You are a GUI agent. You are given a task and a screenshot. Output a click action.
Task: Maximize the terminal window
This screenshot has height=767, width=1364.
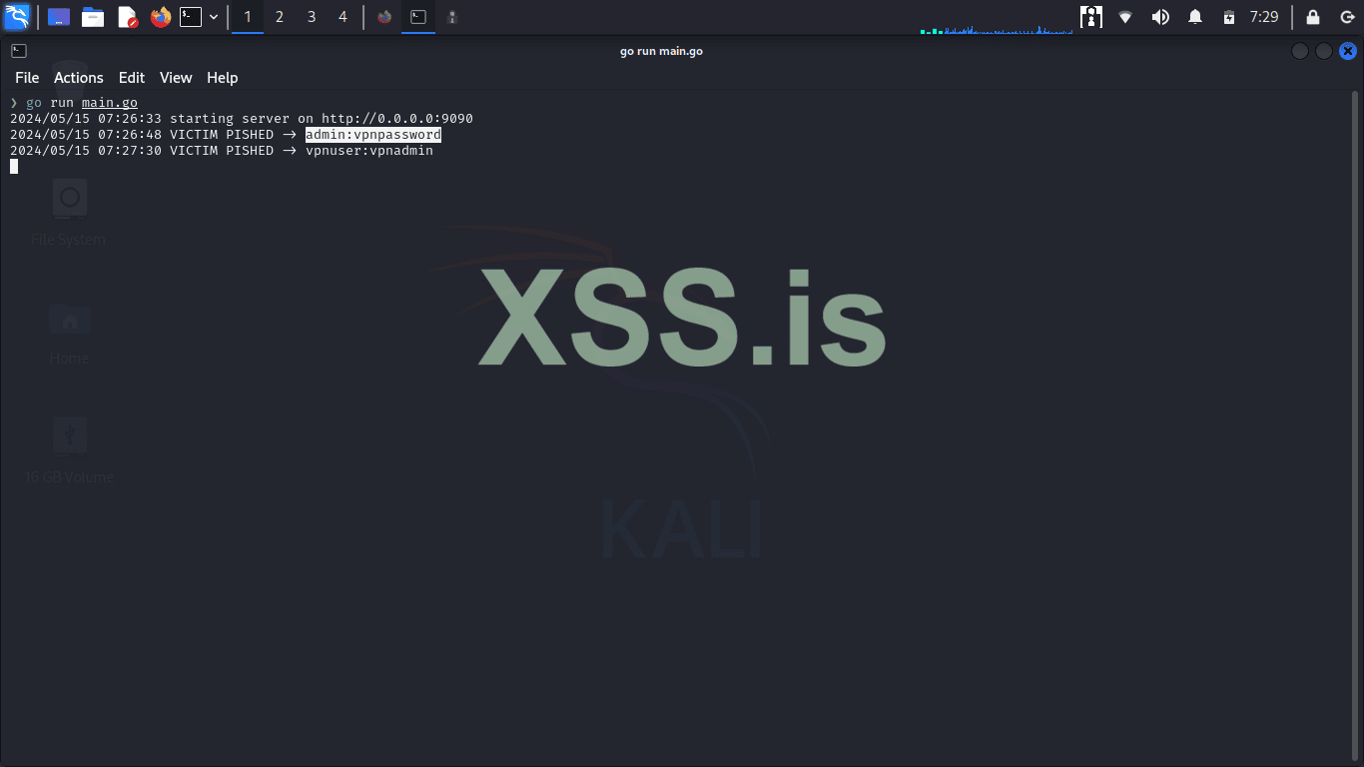[1324, 51]
